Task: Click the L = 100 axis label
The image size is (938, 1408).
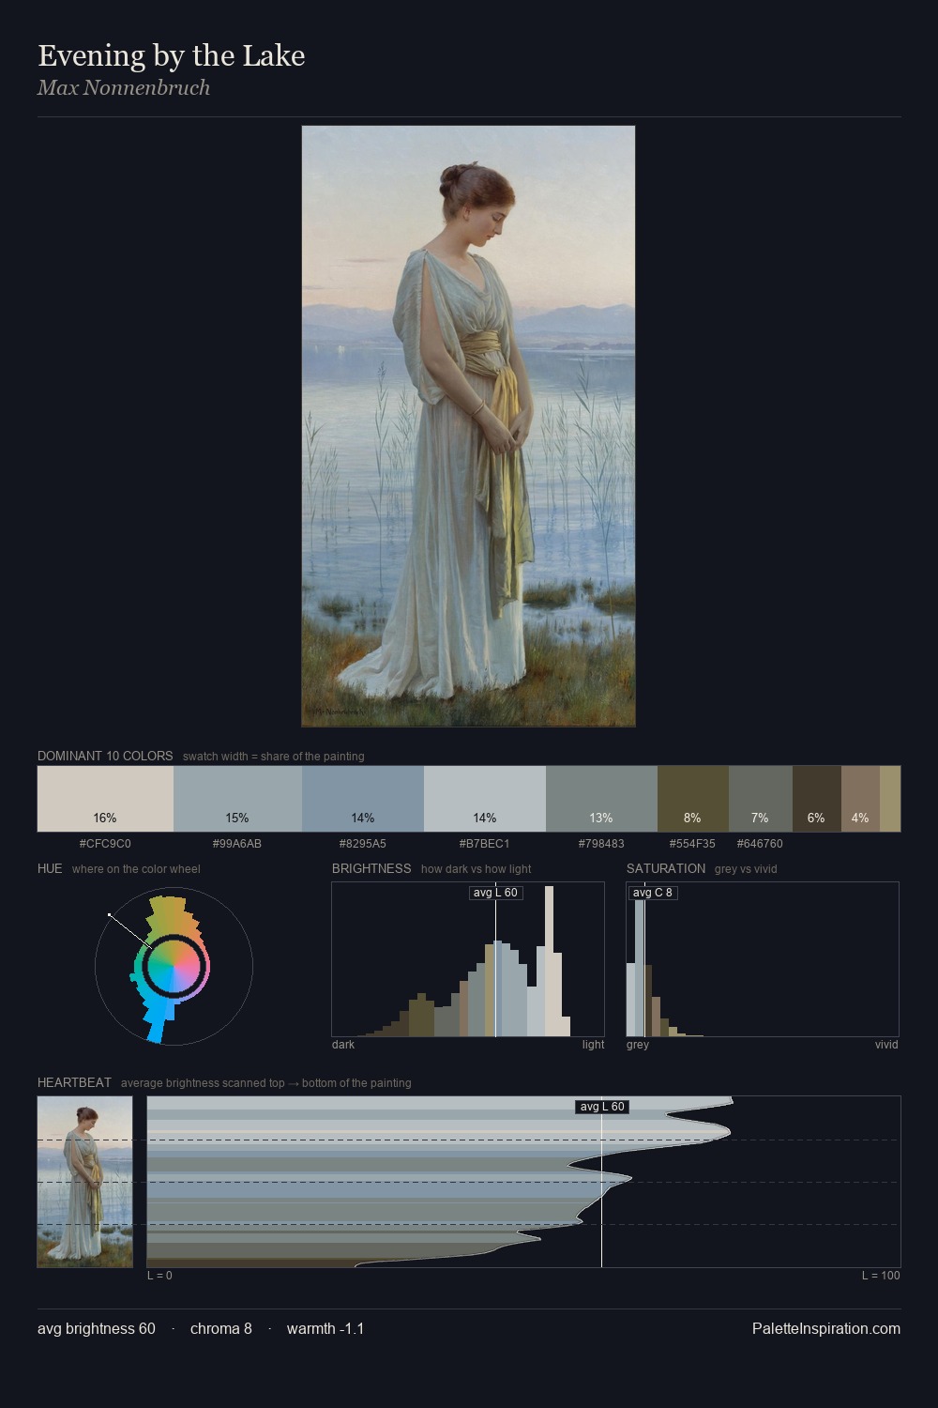Action: pos(881,1276)
